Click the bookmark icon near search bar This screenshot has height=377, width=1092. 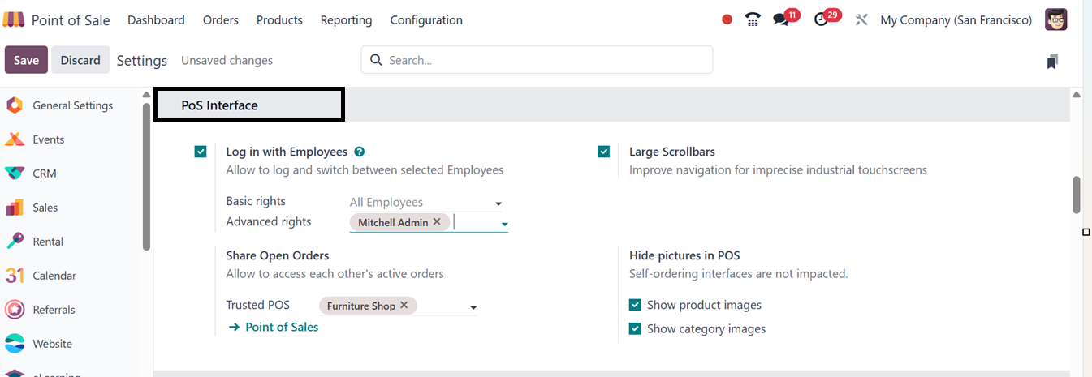(x=1052, y=61)
